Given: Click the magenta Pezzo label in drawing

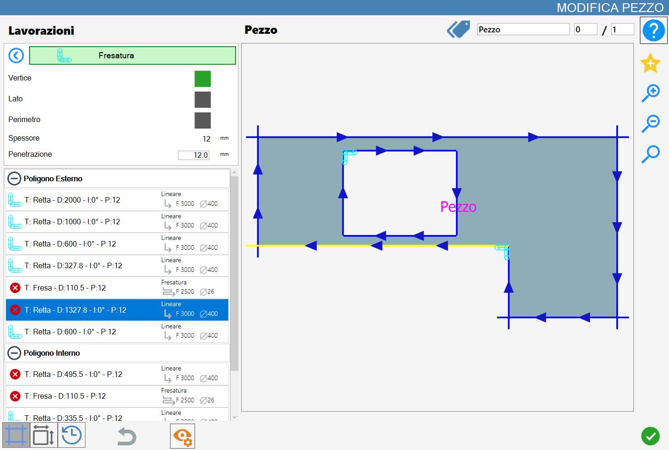Looking at the screenshot, I should (x=458, y=207).
